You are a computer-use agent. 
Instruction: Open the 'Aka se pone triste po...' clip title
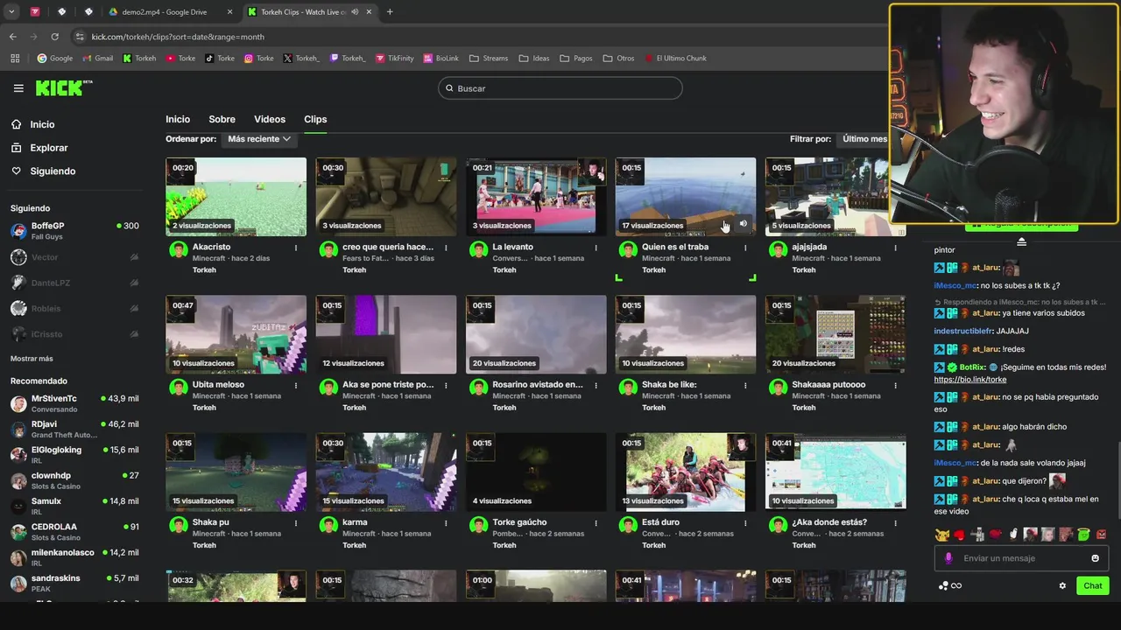tap(388, 385)
